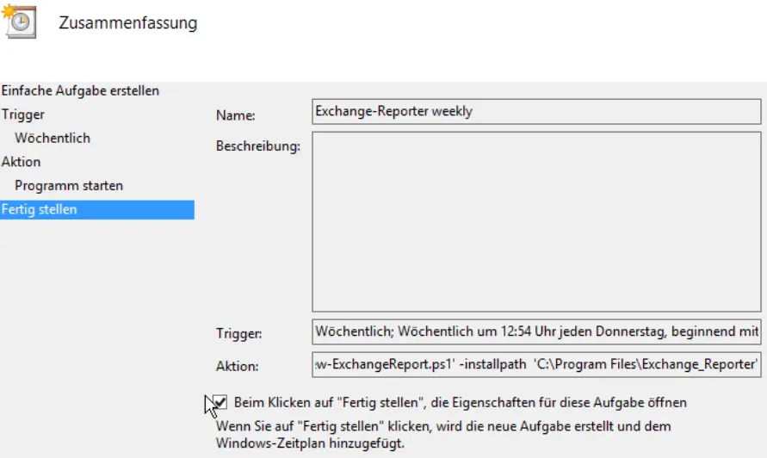
Task: Select the highlighted Fertig stellen step
Action: (40, 209)
